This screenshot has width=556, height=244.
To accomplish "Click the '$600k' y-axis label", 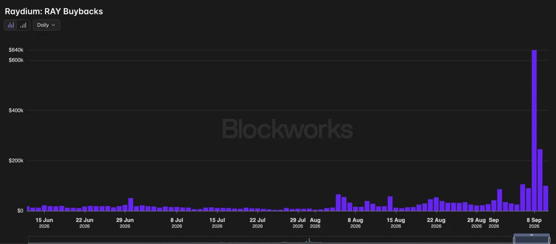I will click(x=16, y=60).
